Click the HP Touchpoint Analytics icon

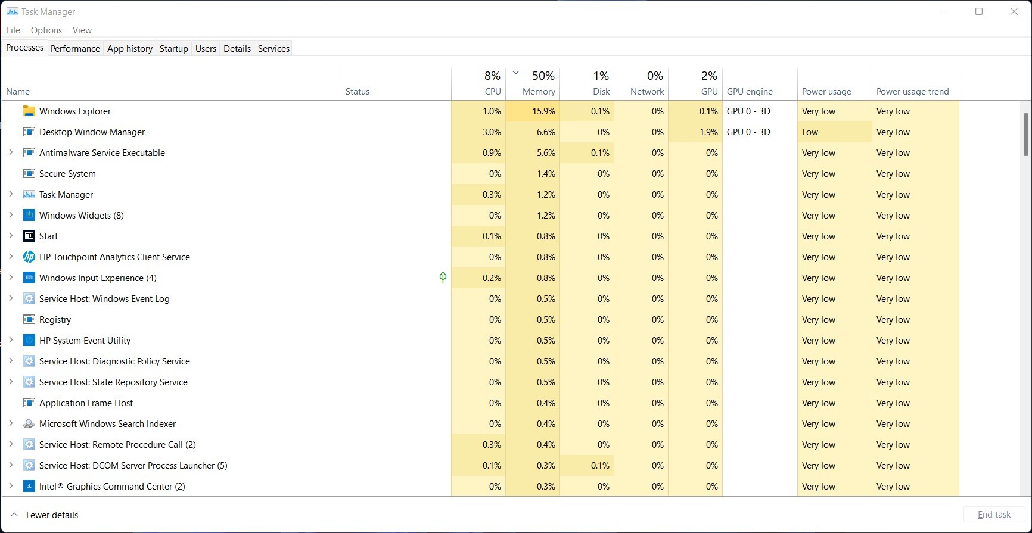[x=29, y=257]
